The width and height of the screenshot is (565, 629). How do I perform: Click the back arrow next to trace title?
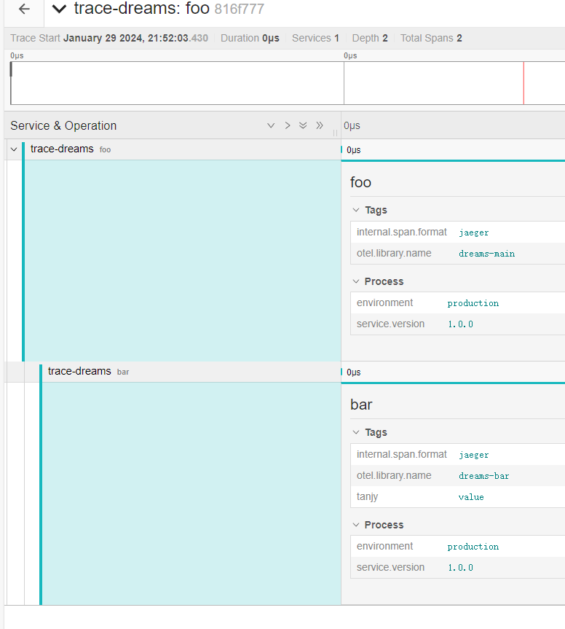pos(25,9)
